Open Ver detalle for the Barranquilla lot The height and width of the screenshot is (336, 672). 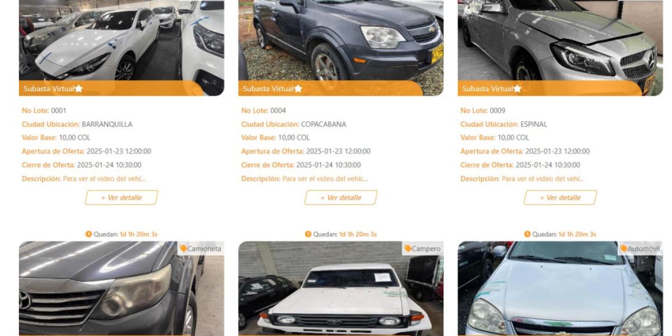(122, 198)
